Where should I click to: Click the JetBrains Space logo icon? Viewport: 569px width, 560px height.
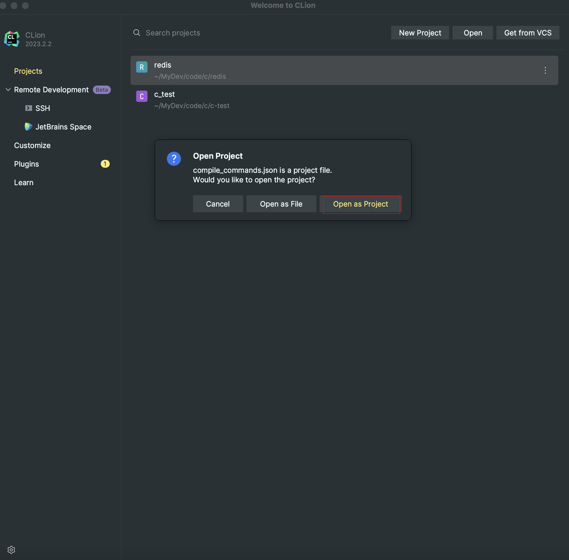tap(28, 126)
